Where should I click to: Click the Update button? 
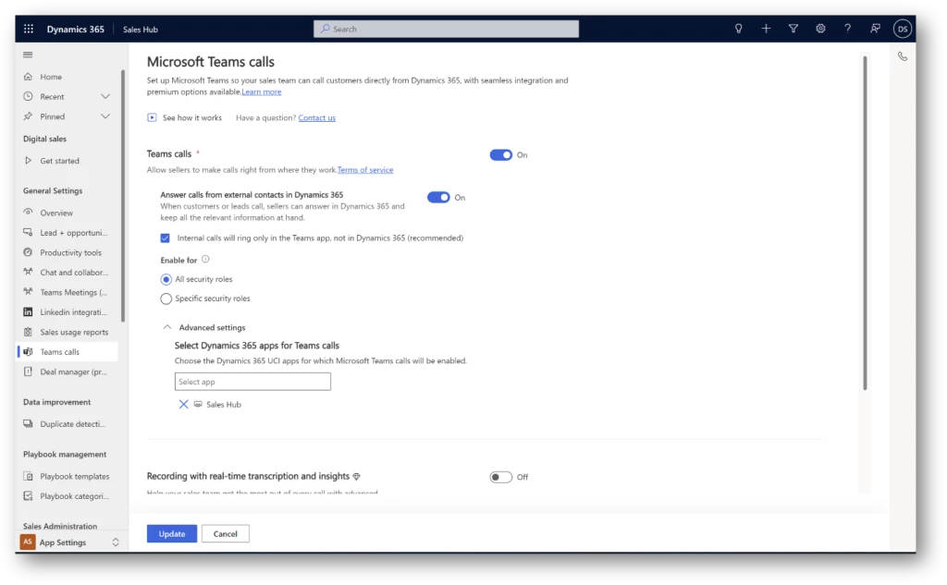[171, 533]
